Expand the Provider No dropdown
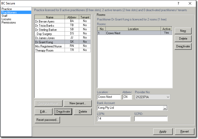This screenshot has height=139, width=198. tap(168, 97)
